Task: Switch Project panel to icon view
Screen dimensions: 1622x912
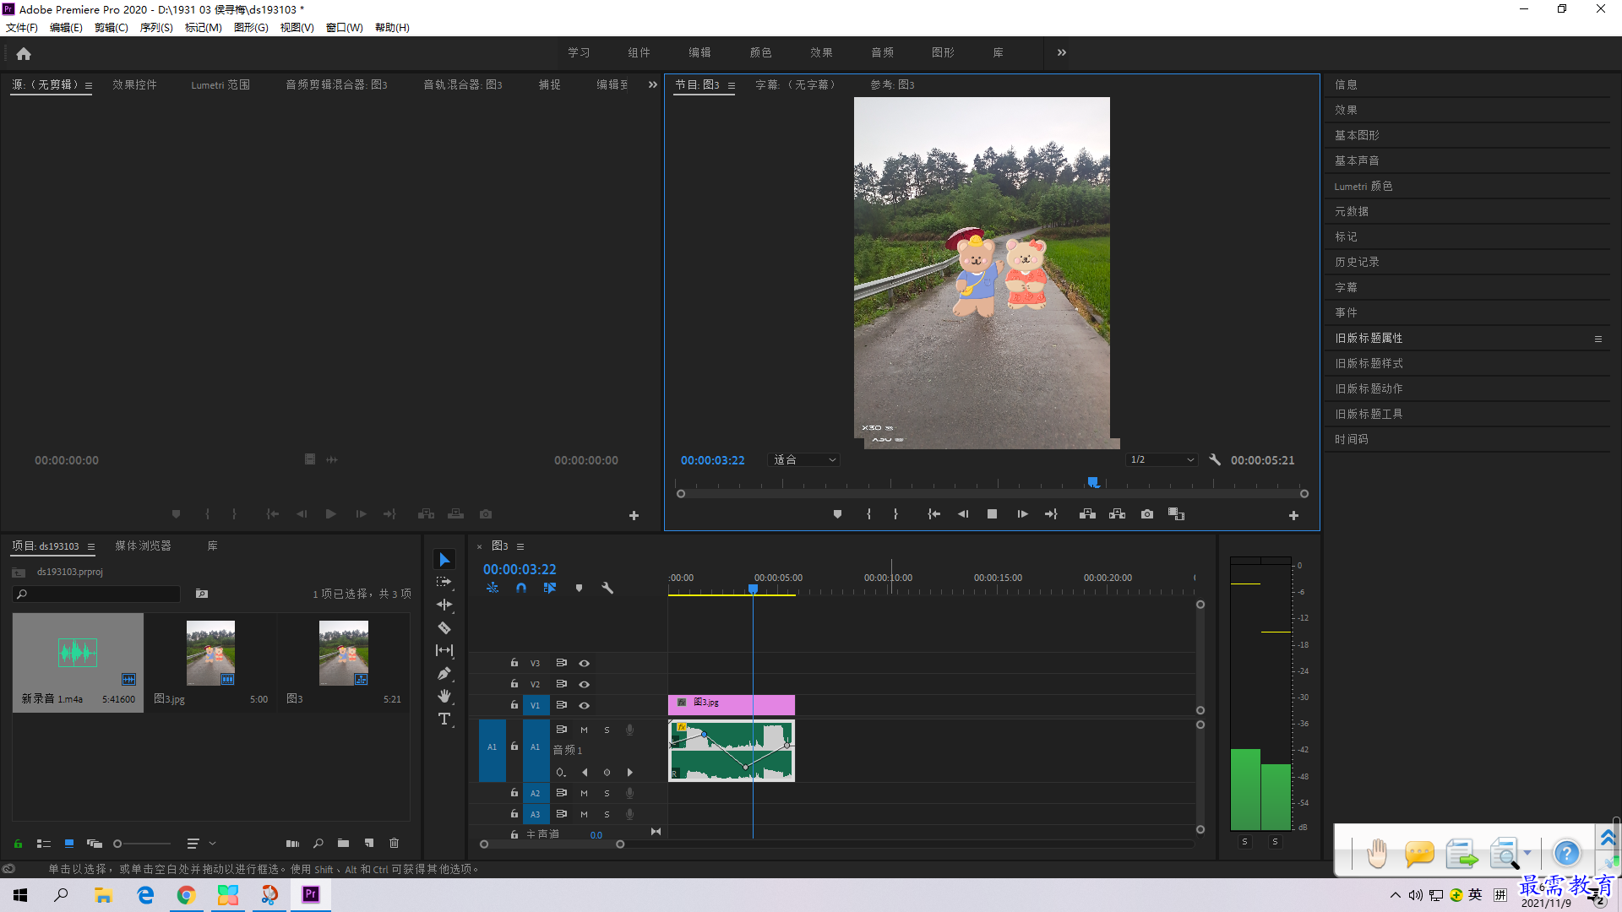Action: point(69,843)
